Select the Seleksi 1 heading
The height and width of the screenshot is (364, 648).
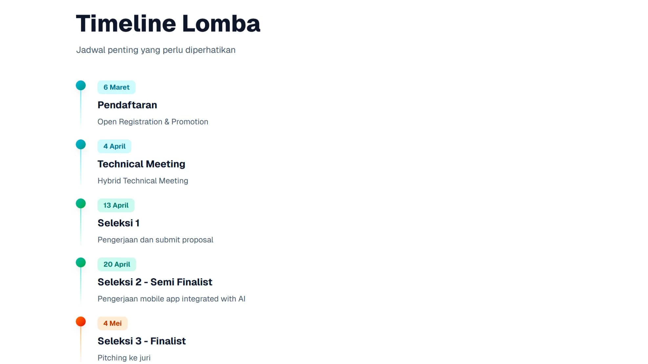119,223
